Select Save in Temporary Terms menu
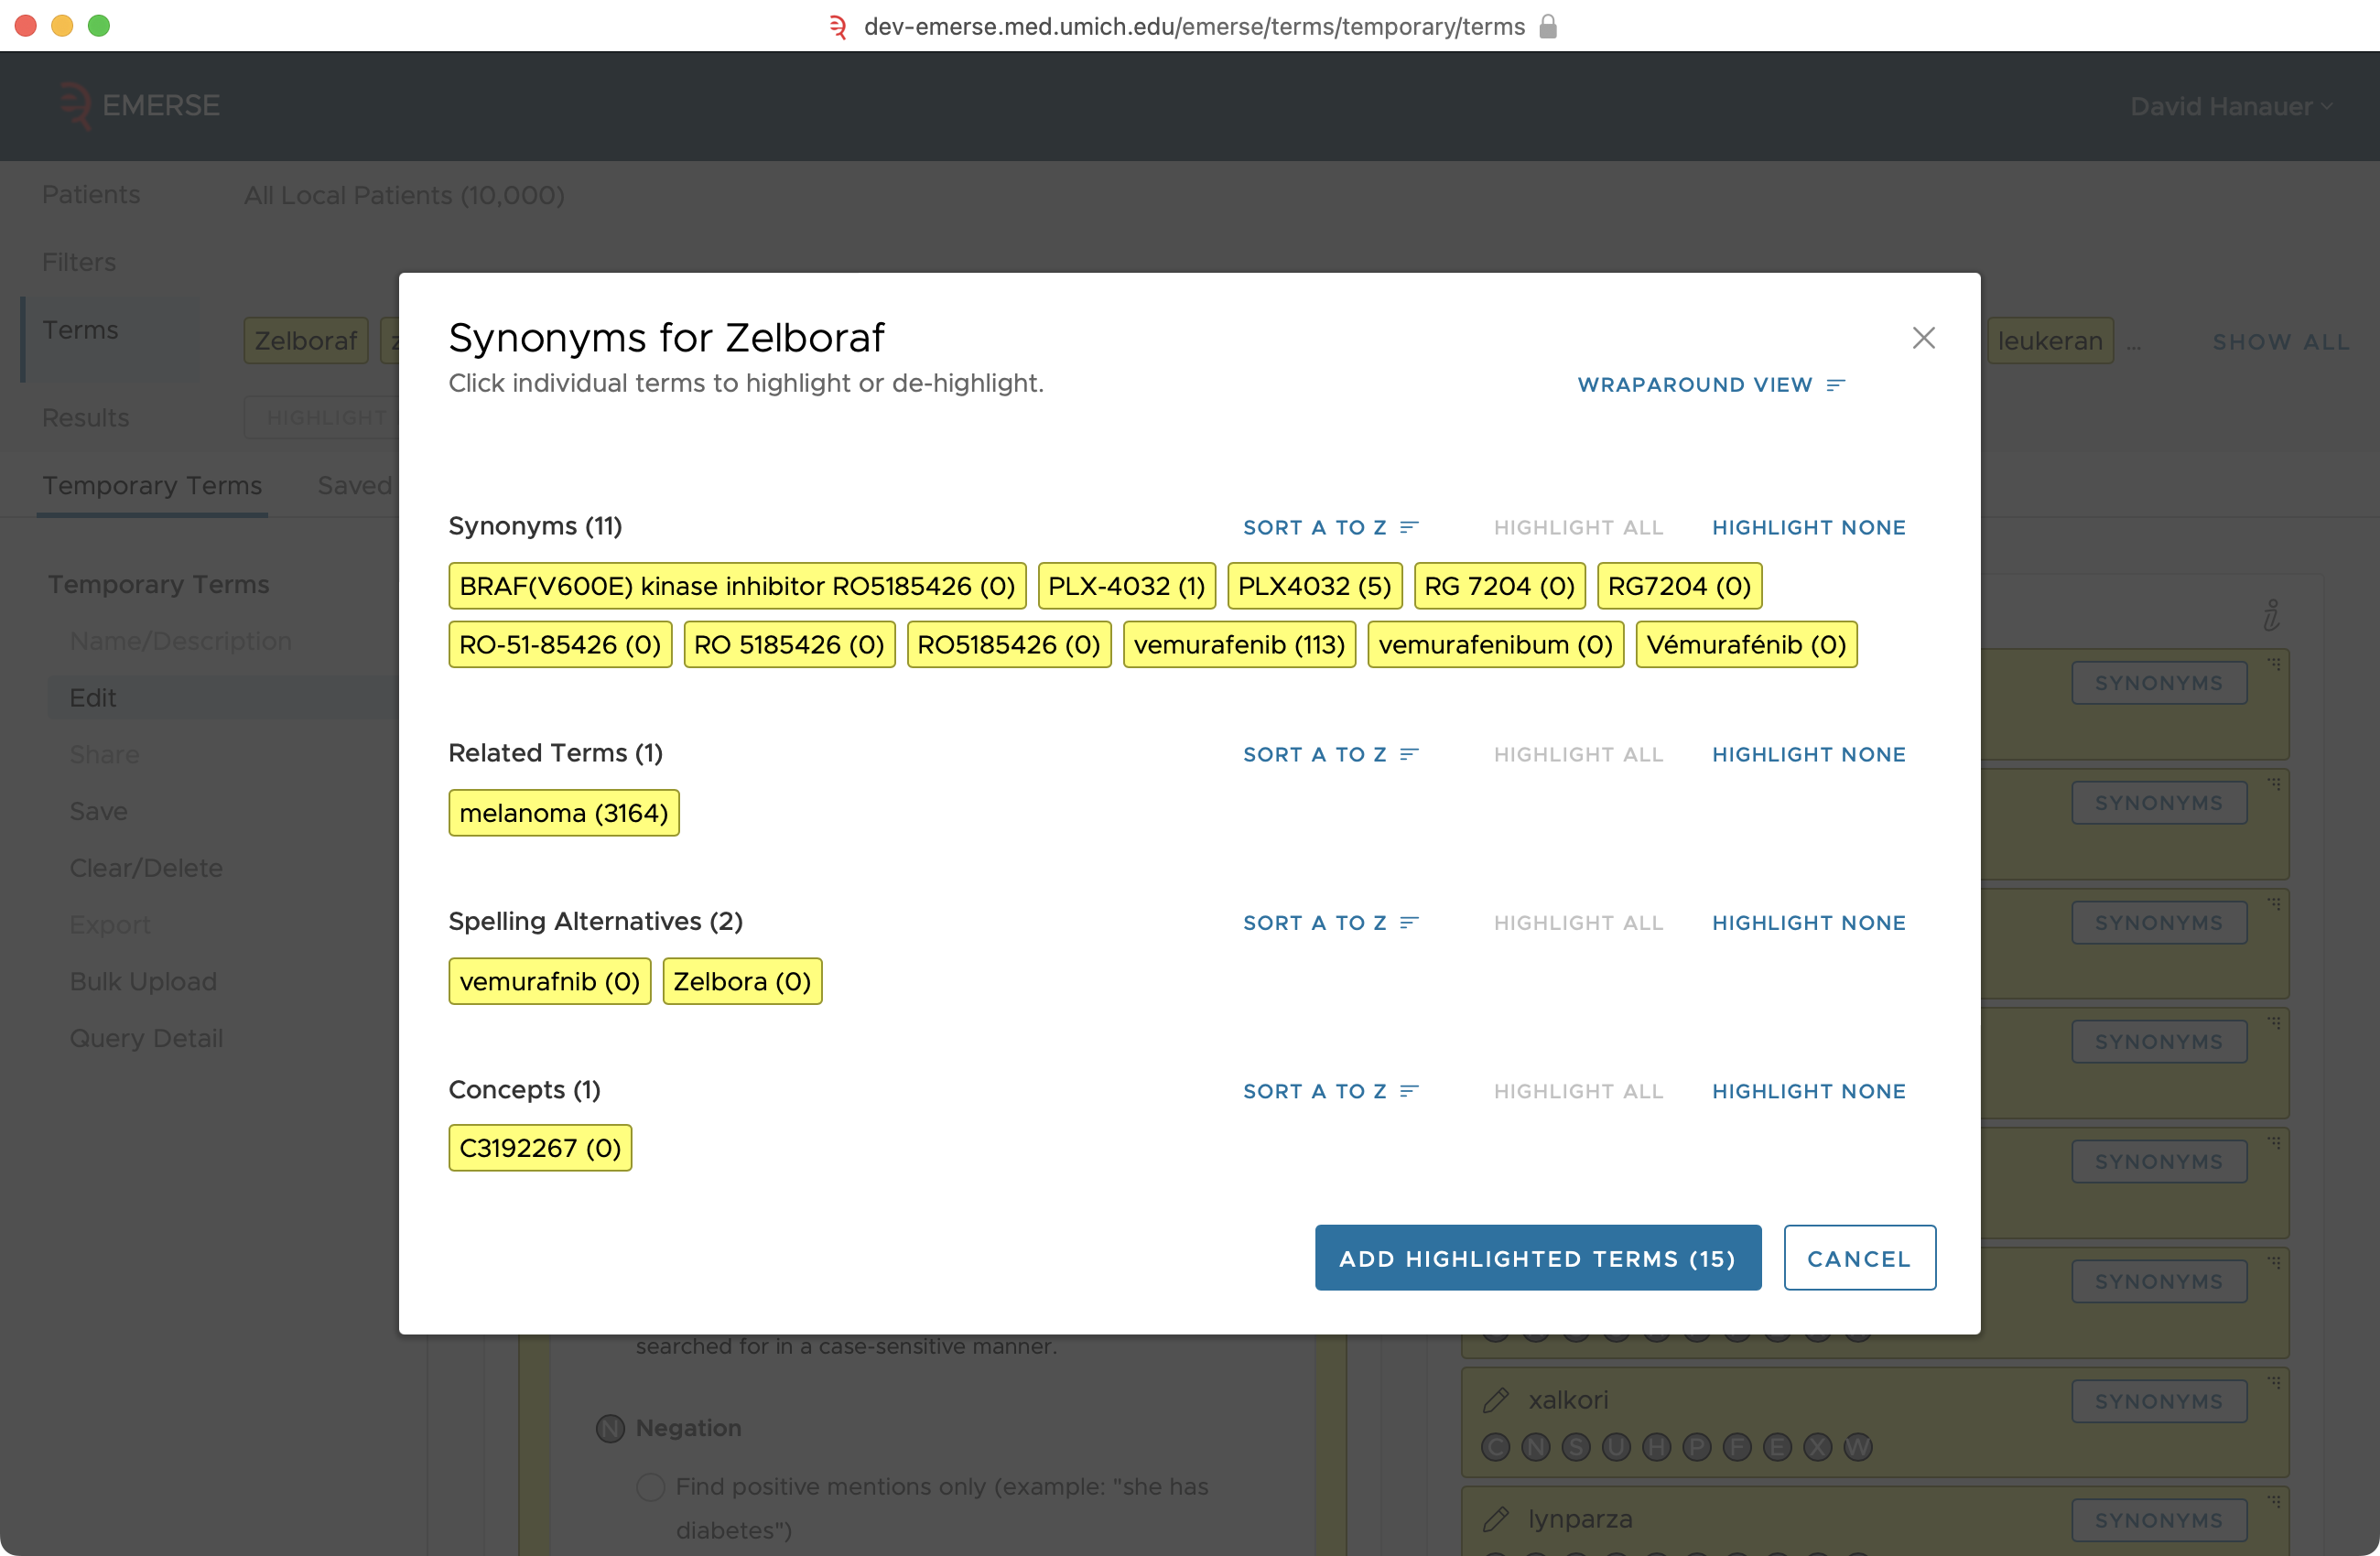 click(98, 811)
